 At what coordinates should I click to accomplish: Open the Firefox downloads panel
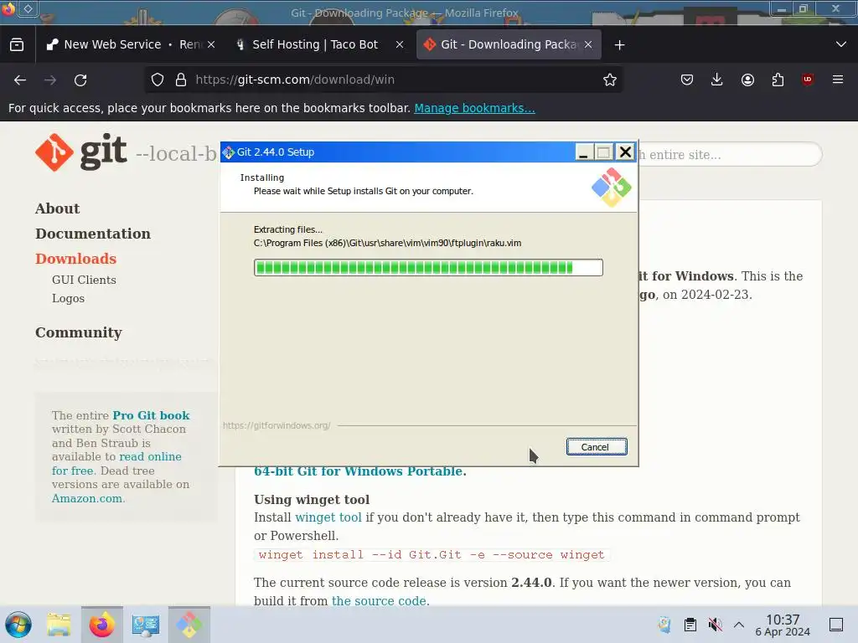(x=717, y=80)
